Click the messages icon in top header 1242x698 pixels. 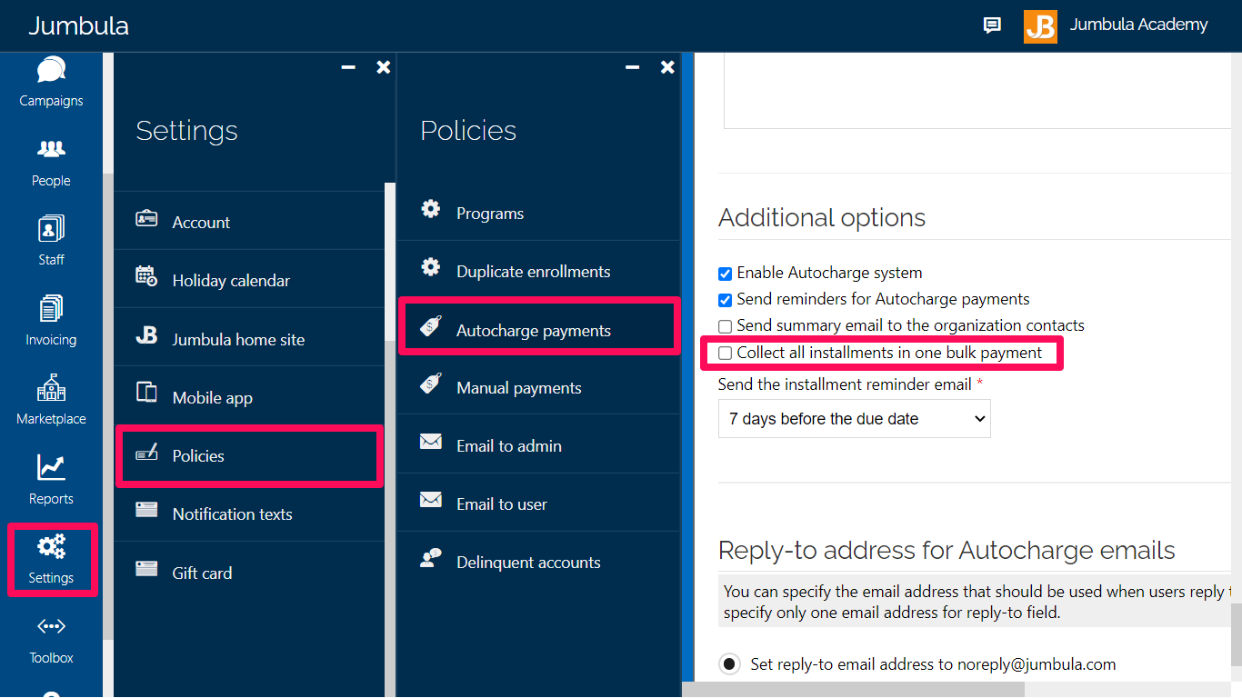tap(992, 25)
